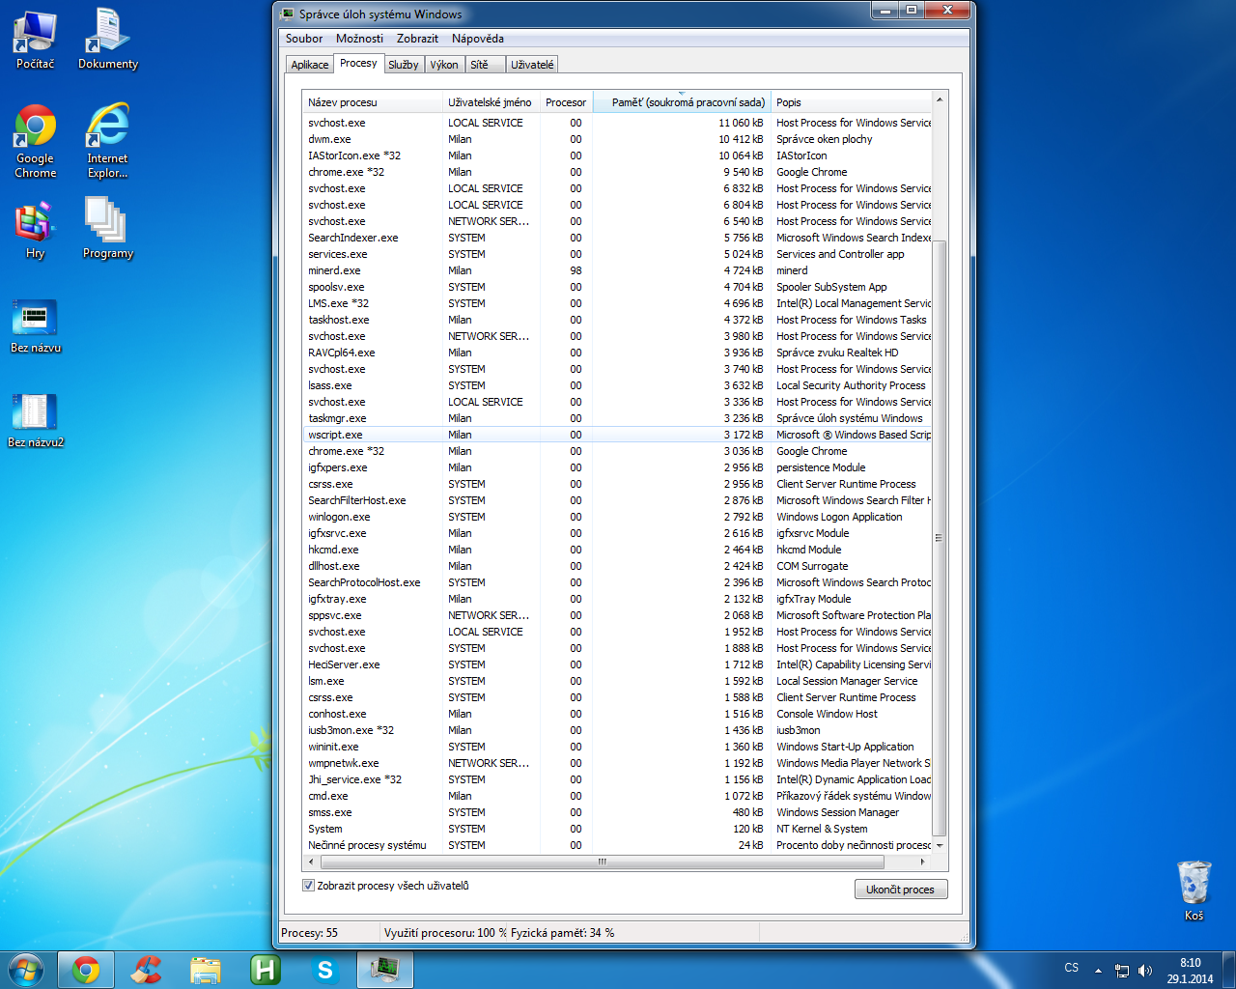
Task: Sort by Popis column header
Action: coord(851,102)
